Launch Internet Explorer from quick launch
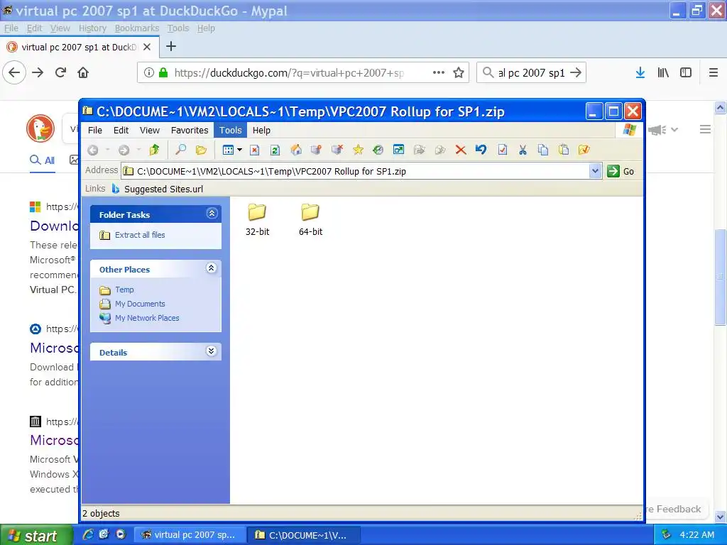This screenshot has width=727, height=545. click(87, 534)
